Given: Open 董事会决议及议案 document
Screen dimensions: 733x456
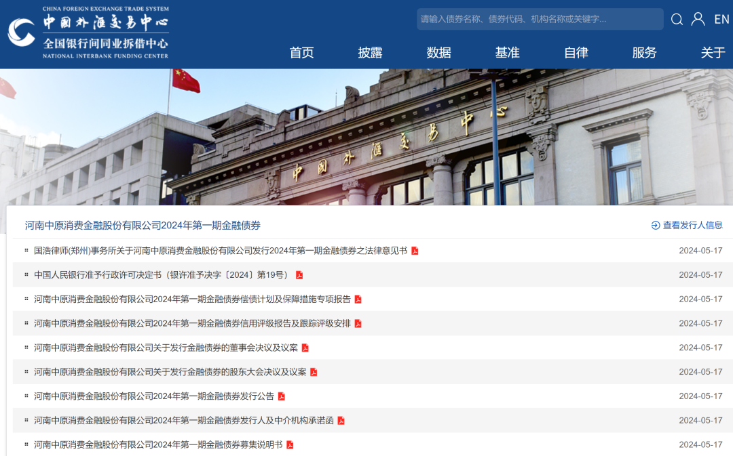Looking at the screenshot, I should pos(166,348).
